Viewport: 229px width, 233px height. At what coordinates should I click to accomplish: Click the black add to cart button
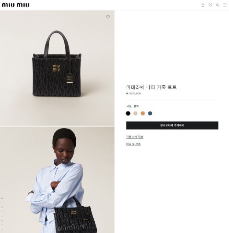(172, 125)
